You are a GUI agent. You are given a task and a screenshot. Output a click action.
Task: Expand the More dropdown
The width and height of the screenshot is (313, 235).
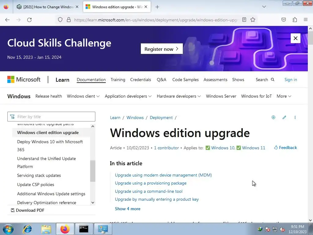click(x=284, y=96)
